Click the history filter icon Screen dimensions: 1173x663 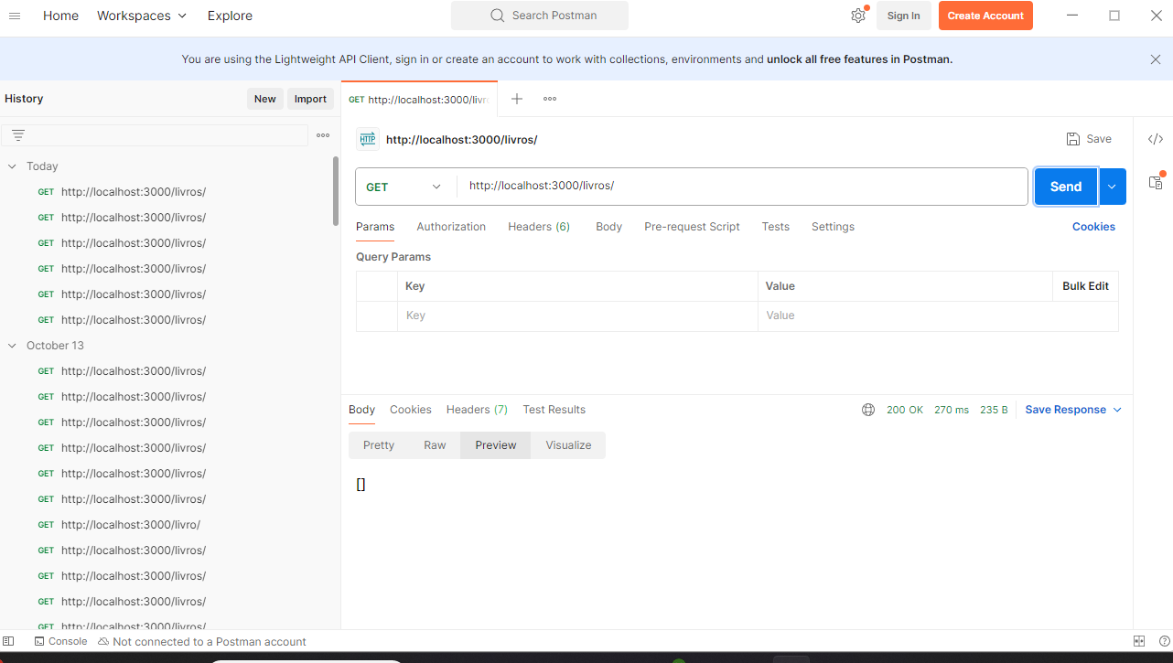coord(17,135)
